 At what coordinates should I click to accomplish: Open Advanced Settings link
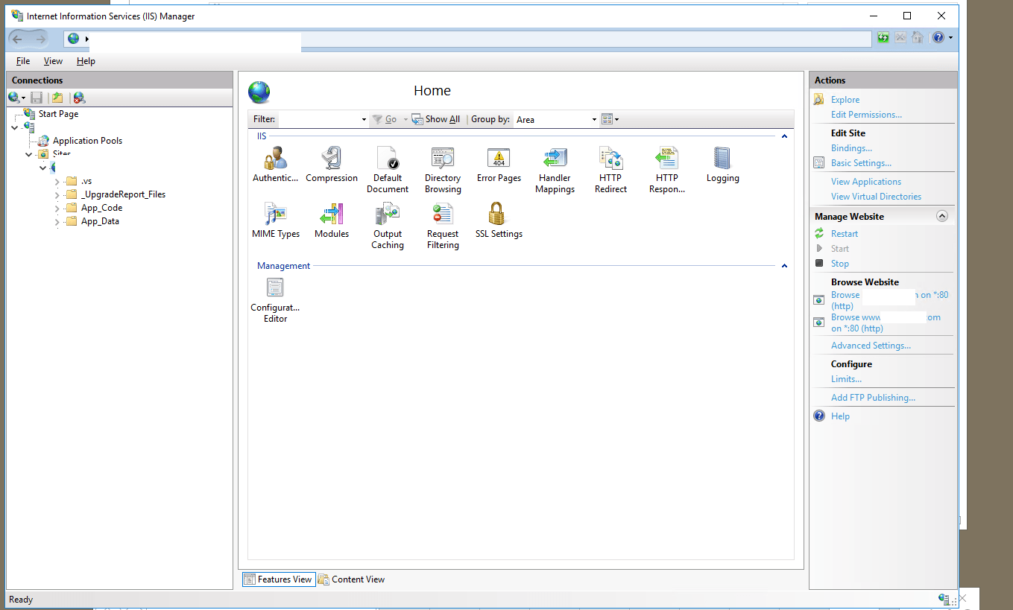pyautogui.click(x=871, y=346)
